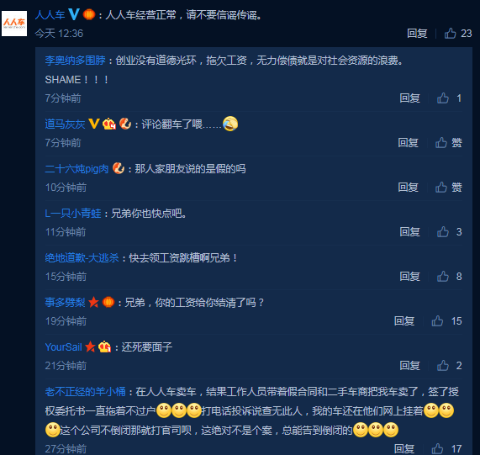The width and height of the screenshot is (480, 455).
Task: Open 老不正经的羊小桶's profile
Action: (x=85, y=391)
